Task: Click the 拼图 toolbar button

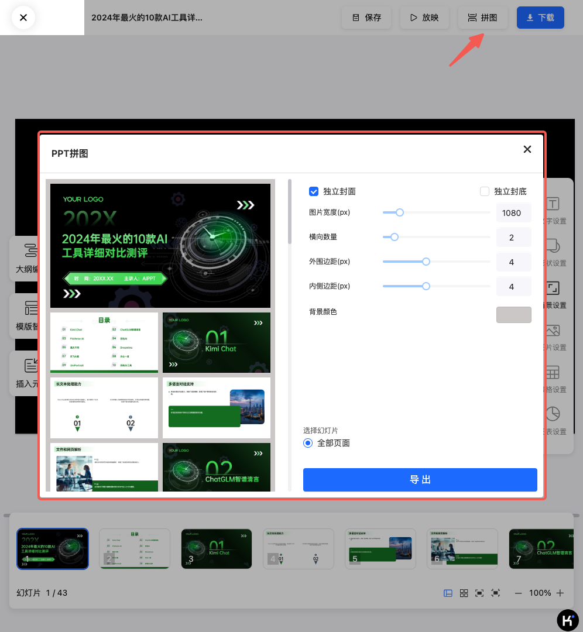Action: pos(482,18)
